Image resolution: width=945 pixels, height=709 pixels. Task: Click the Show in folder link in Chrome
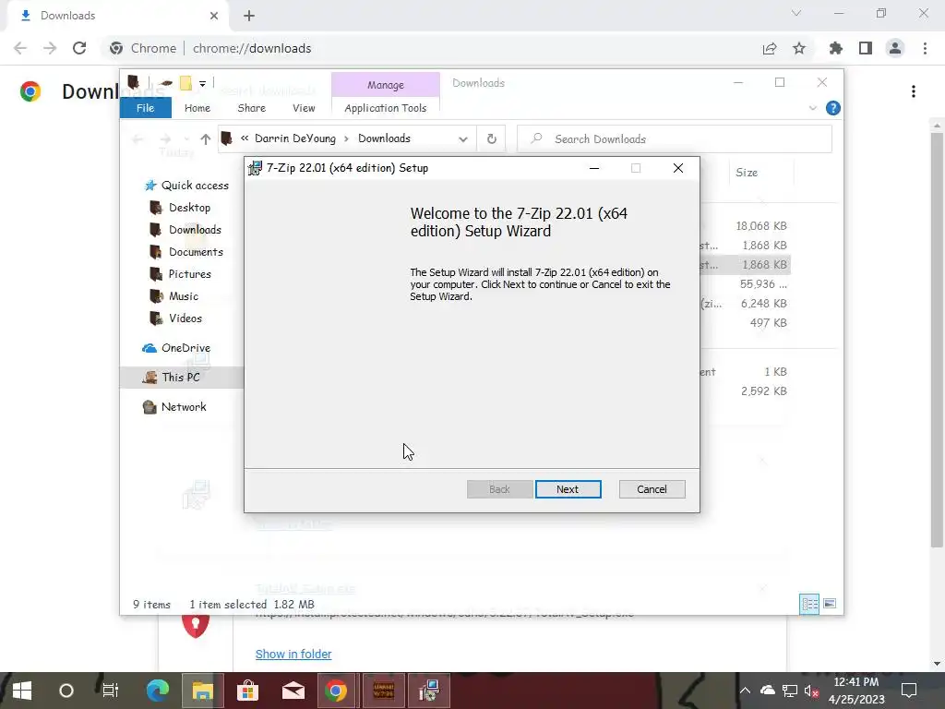click(x=293, y=655)
